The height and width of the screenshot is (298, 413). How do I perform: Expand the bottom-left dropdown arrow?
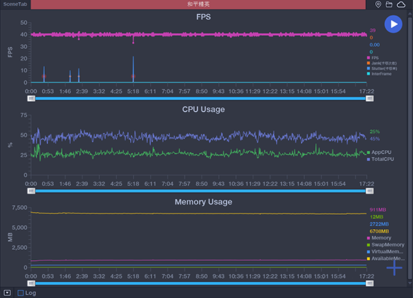6,293
